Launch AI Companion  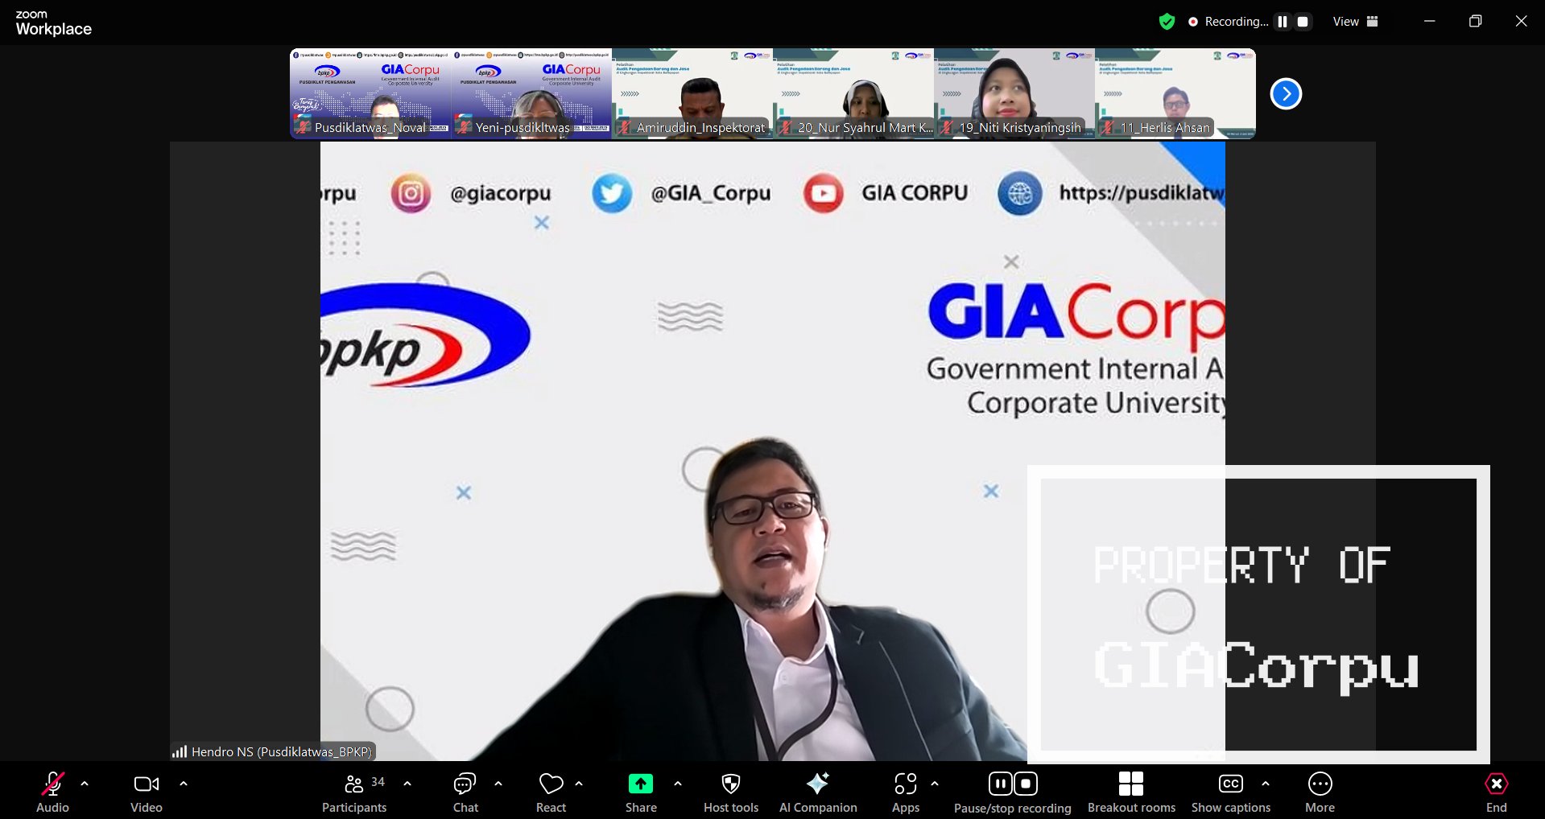click(x=817, y=792)
